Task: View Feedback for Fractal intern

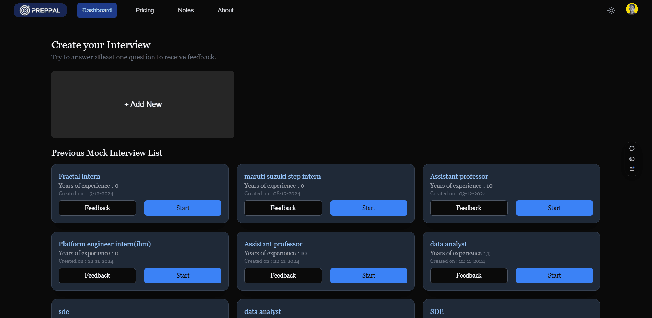Action: 97,208
